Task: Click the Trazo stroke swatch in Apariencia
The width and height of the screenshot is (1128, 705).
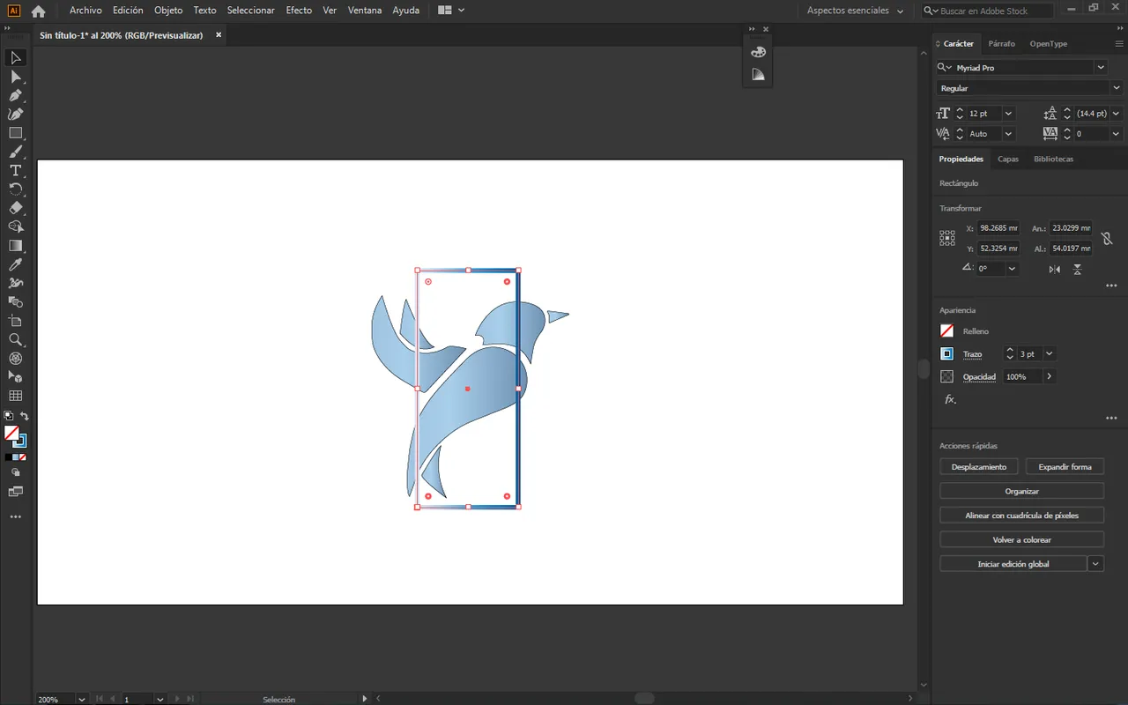Action: point(947,354)
